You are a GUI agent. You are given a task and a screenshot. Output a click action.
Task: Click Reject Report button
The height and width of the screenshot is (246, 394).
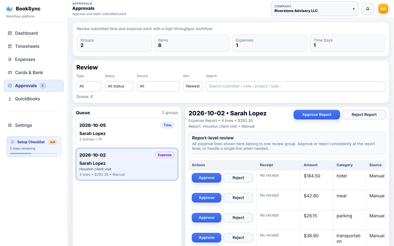364,115
